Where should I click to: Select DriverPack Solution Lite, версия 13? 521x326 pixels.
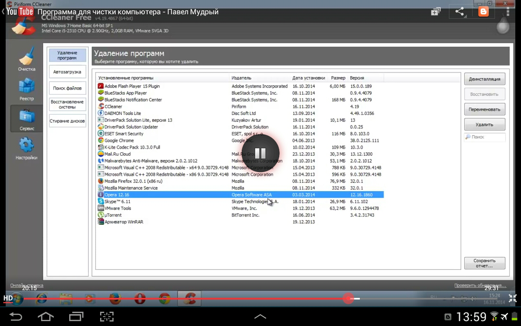(x=240, y=120)
